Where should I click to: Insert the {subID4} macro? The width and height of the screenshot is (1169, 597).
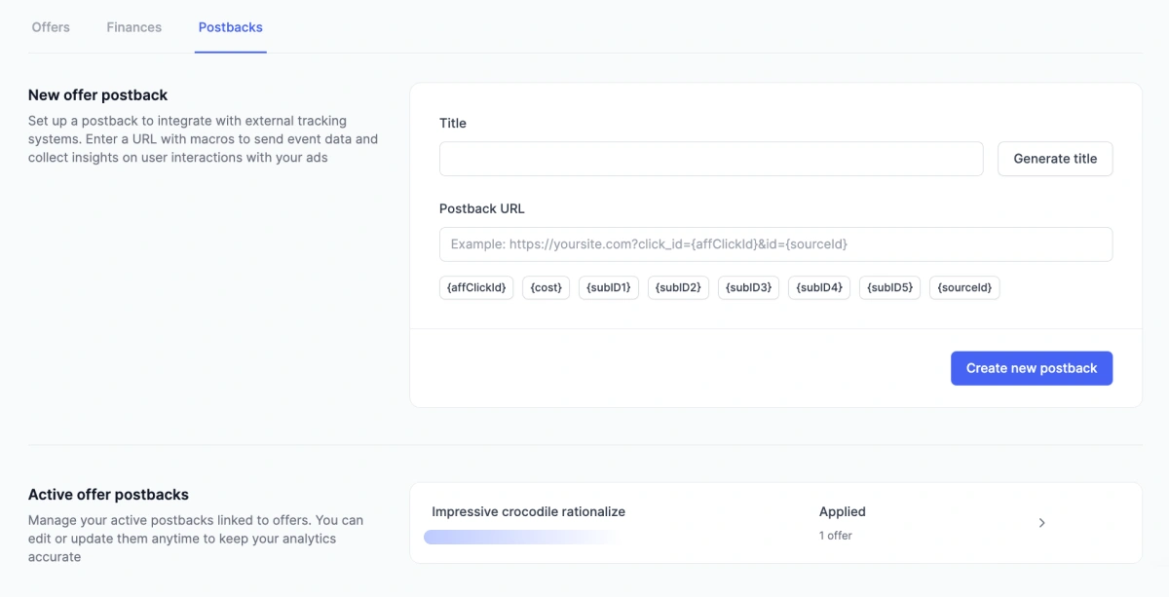tap(818, 287)
